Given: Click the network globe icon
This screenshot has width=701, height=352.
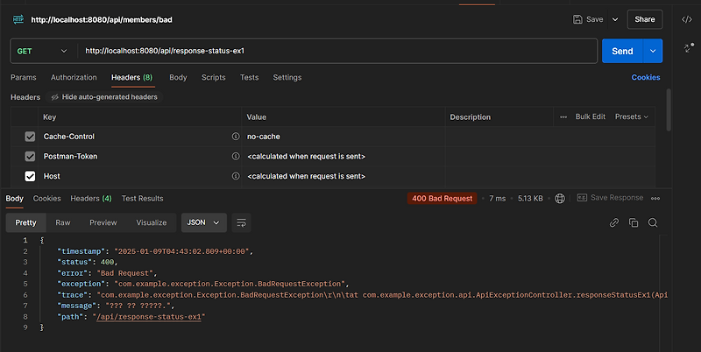Looking at the screenshot, I should click(560, 199).
